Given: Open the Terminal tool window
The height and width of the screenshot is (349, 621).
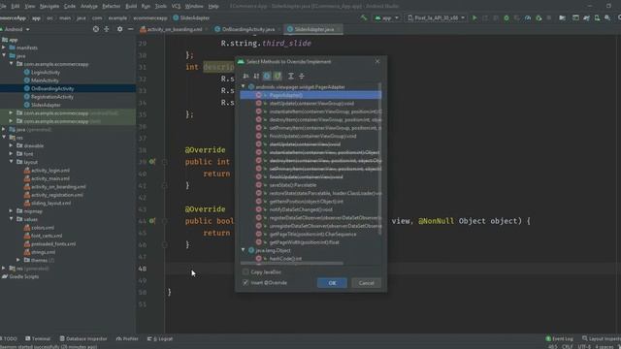Looking at the screenshot, I should coord(38,338).
